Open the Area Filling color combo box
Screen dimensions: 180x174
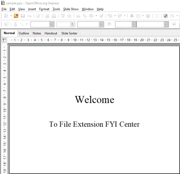click(x=153, y=24)
